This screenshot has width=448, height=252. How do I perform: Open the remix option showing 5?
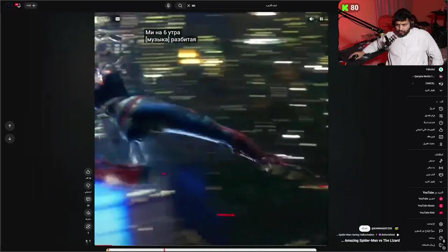88,226
